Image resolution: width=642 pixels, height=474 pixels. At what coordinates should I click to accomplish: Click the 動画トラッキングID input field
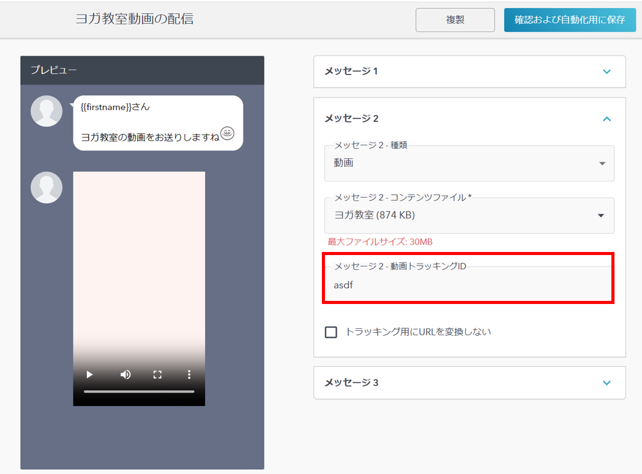[469, 285]
